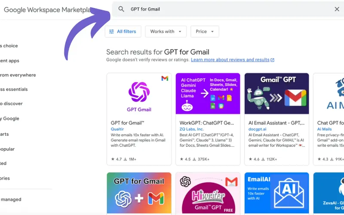
Task: Click the GPT for Gmail search input field
Action: (228, 9)
